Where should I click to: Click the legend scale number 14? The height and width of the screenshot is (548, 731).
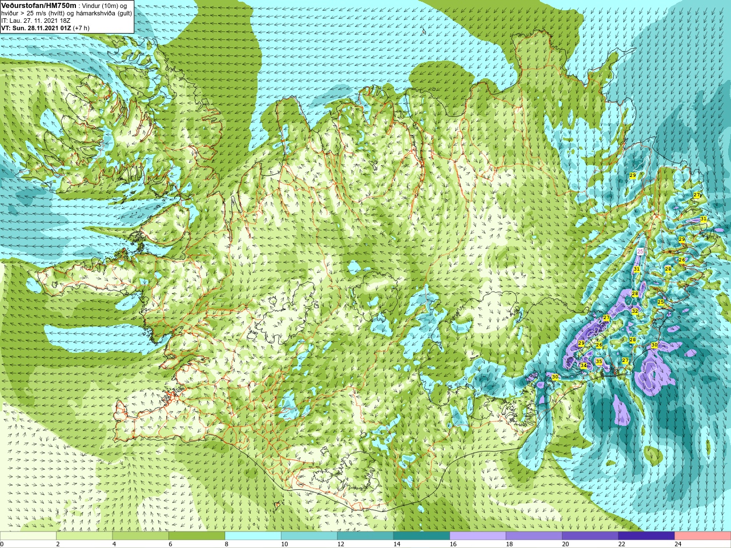click(397, 544)
